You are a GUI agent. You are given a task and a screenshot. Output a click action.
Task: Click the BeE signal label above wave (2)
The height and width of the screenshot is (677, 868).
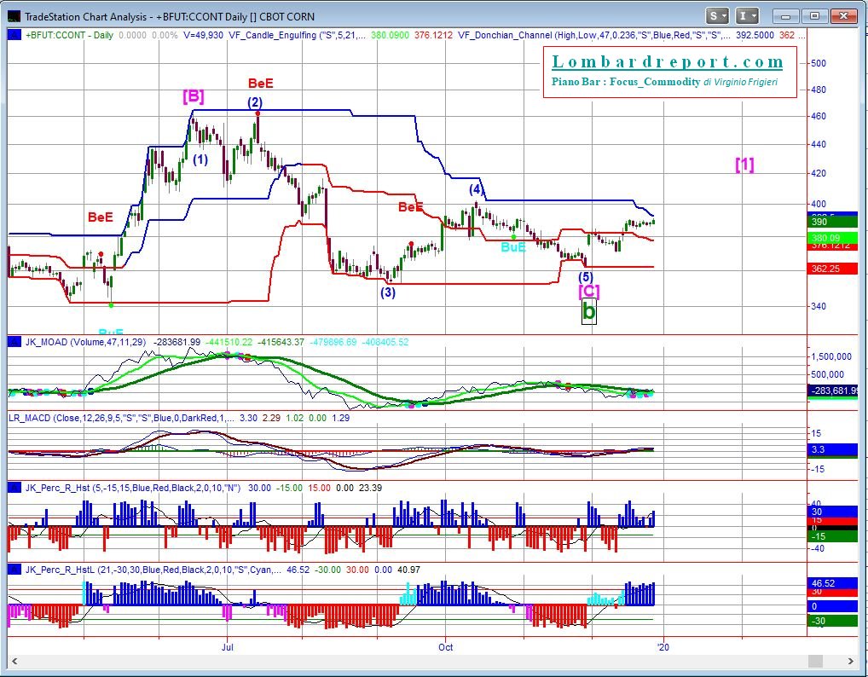(x=261, y=83)
